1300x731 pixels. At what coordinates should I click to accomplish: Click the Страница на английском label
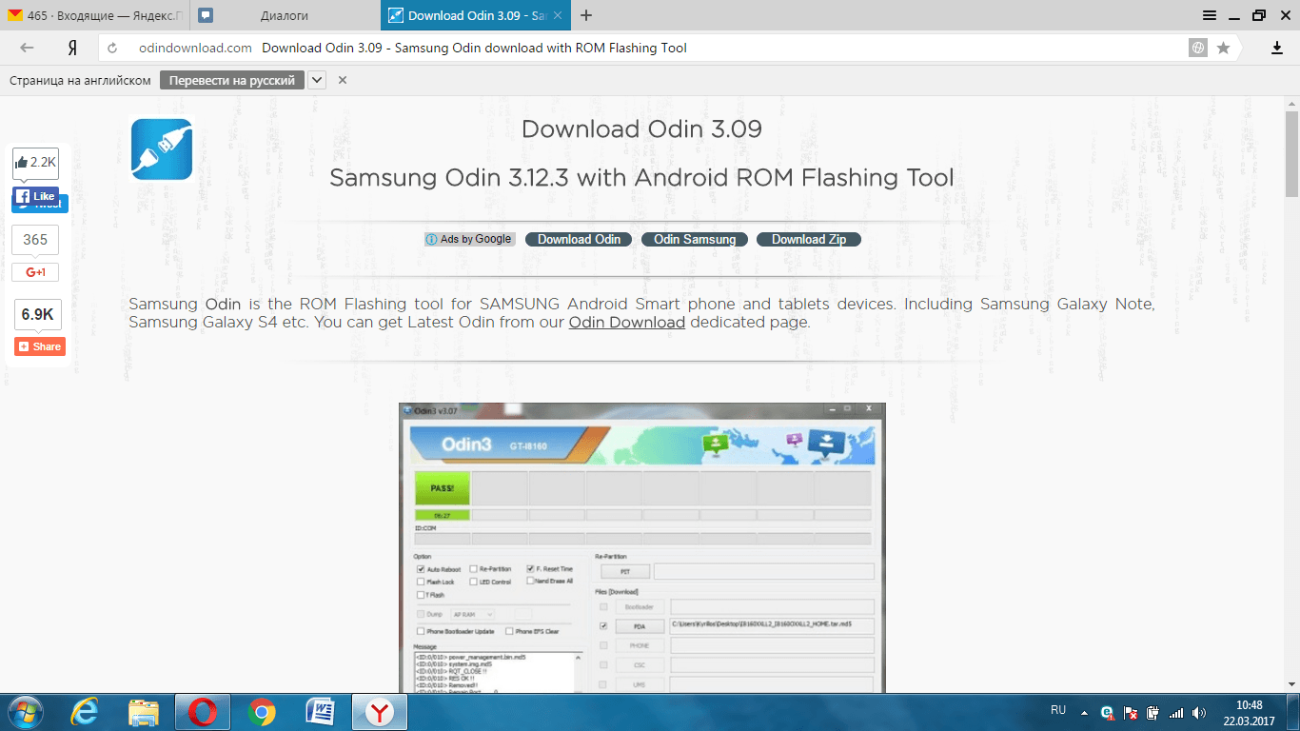coord(80,81)
